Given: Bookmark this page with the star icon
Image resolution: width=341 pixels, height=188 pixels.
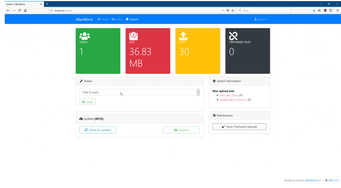Looking at the screenshot, I should [233, 11].
